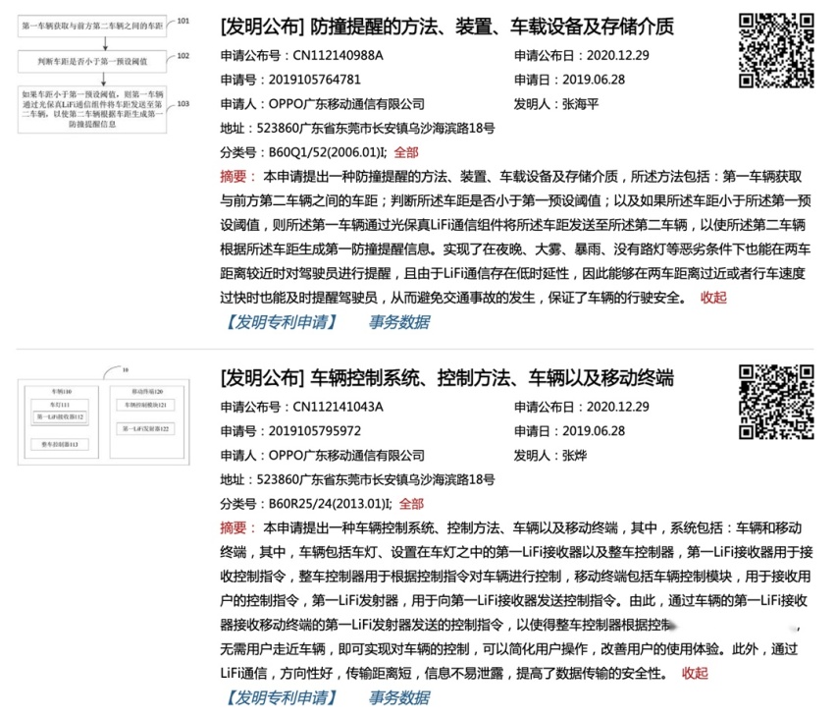The image size is (836, 718).
Task: Collapse the vehicle control patent abstract with 收起
Action: click(x=695, y=674)
